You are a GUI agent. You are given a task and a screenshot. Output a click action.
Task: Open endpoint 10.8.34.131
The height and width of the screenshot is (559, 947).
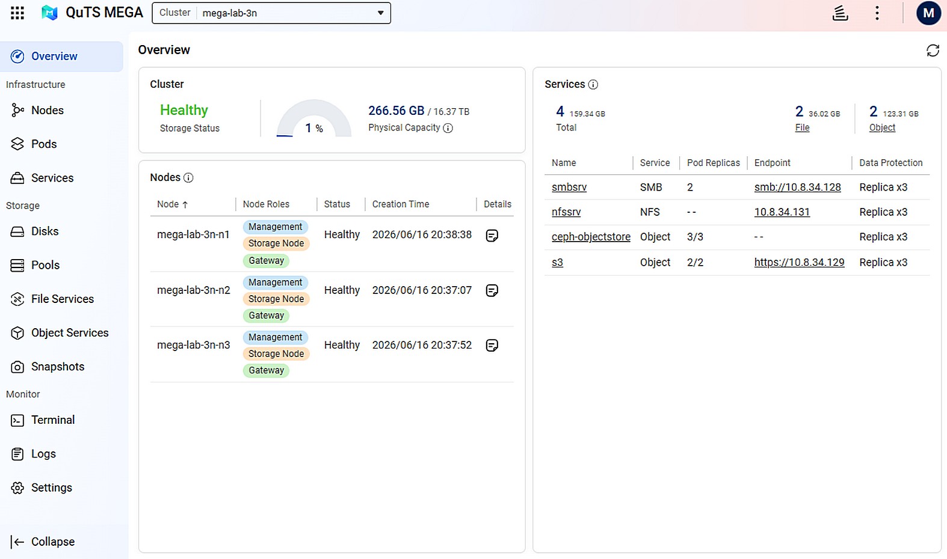(782, 212)
